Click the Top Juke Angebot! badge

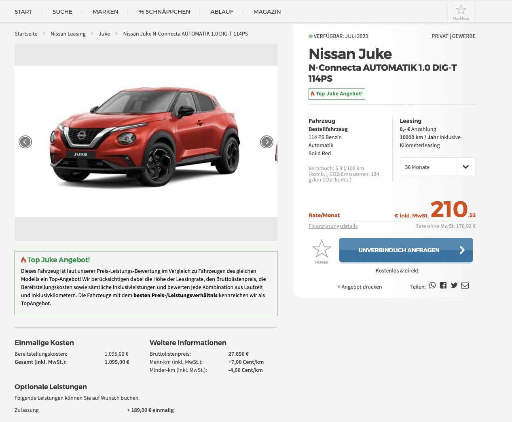click(337, 94)
